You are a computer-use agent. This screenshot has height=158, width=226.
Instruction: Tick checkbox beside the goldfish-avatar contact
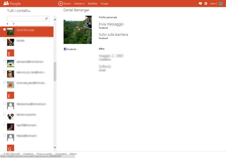[5, 82]
